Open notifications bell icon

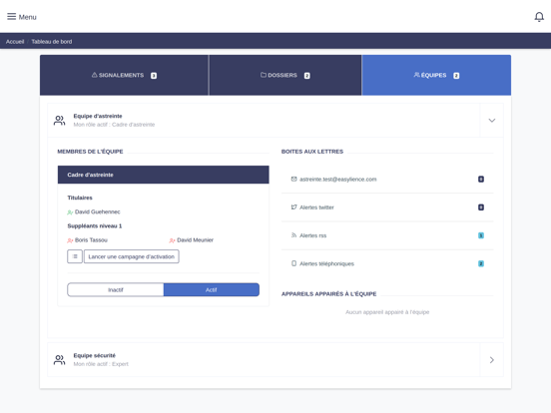click(539, 17)
